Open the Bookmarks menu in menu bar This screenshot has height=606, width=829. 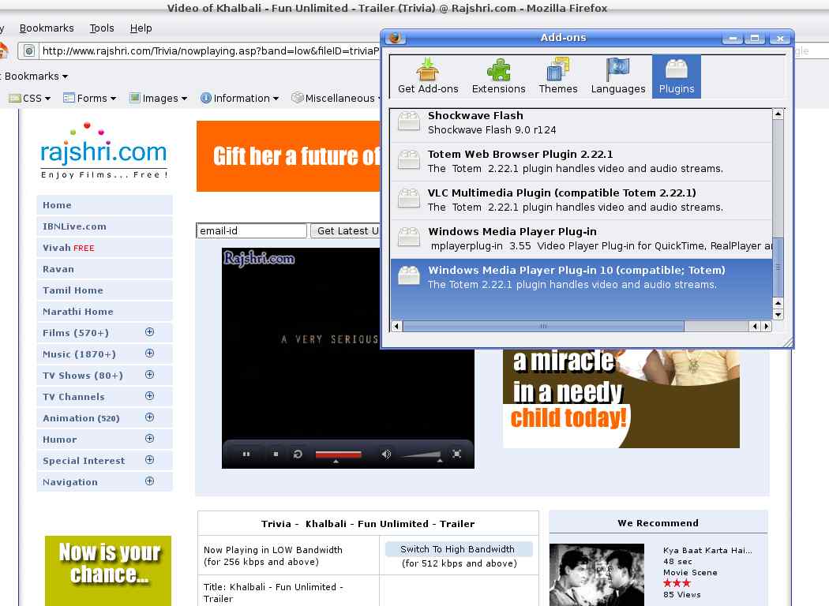(x=47, y=28)
